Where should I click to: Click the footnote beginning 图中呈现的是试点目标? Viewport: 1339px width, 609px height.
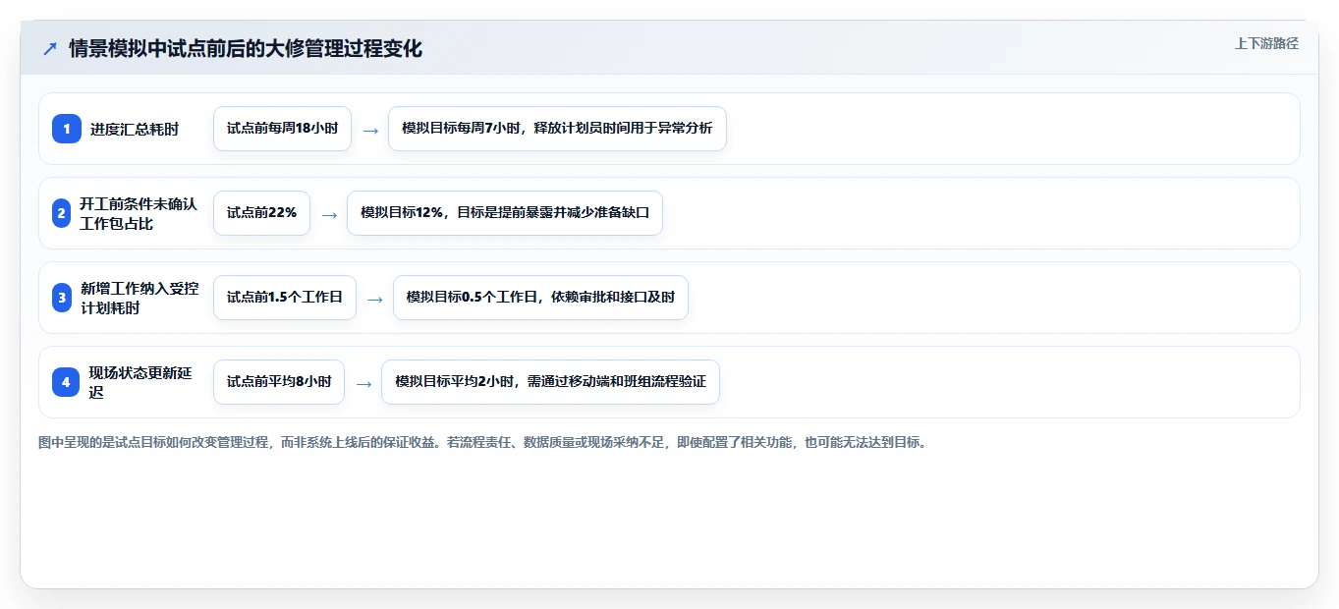coord(482,442)
